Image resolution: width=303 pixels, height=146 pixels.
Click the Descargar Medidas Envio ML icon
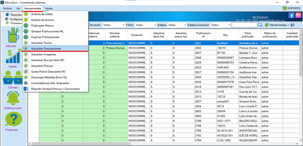point(26,77)
